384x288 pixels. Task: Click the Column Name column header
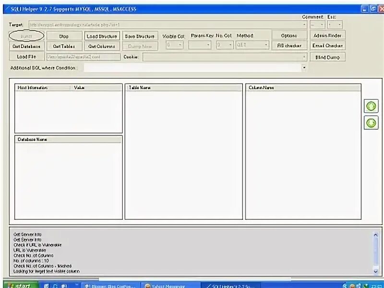[303, 88]
